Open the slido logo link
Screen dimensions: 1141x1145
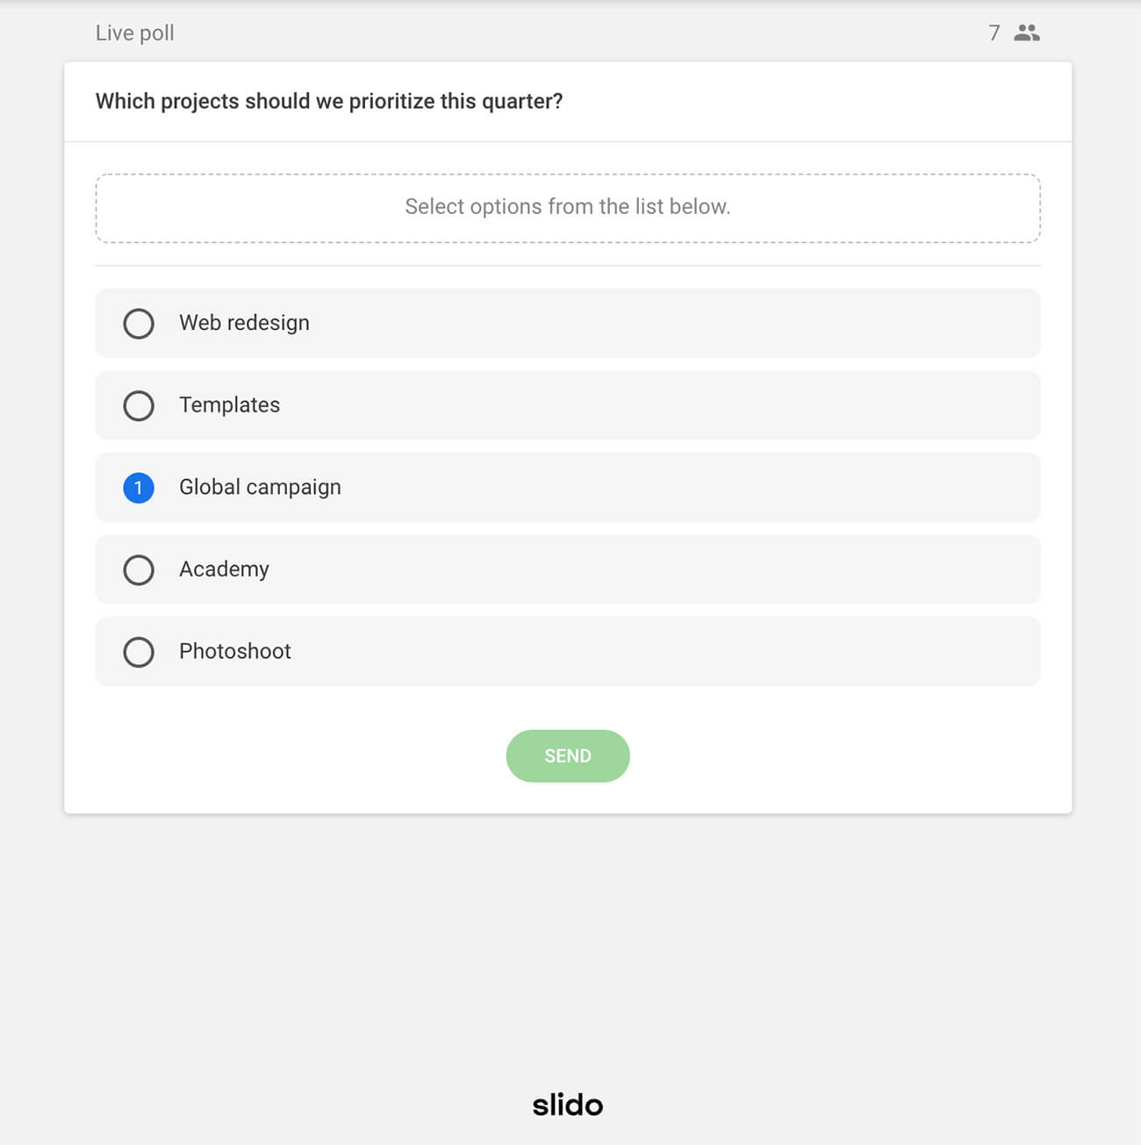click(567, 1105)
